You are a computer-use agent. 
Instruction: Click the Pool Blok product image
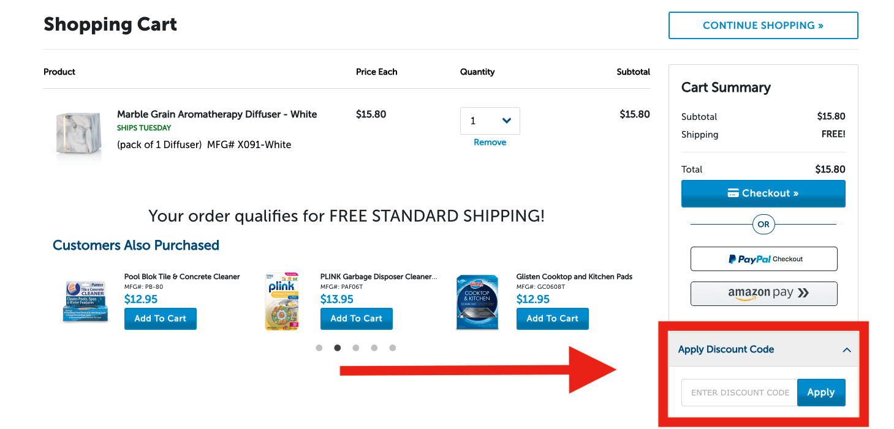(x=85, y=301)
